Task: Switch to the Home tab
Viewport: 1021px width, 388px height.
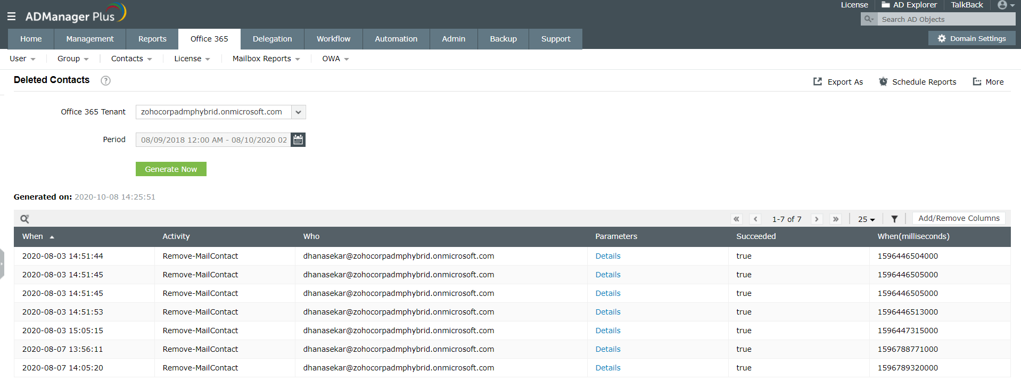Action: pyautogui.click(x=31, y=39)
